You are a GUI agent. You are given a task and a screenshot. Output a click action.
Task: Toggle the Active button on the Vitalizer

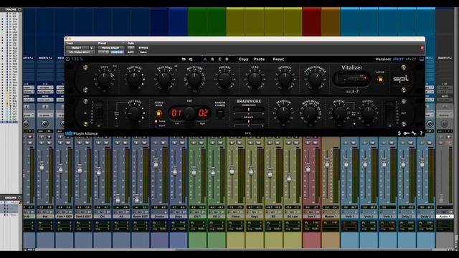tap(380, 80)
